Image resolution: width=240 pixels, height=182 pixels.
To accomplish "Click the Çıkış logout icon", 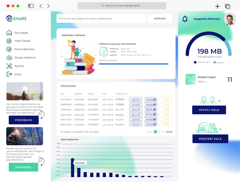I will 9,74.
